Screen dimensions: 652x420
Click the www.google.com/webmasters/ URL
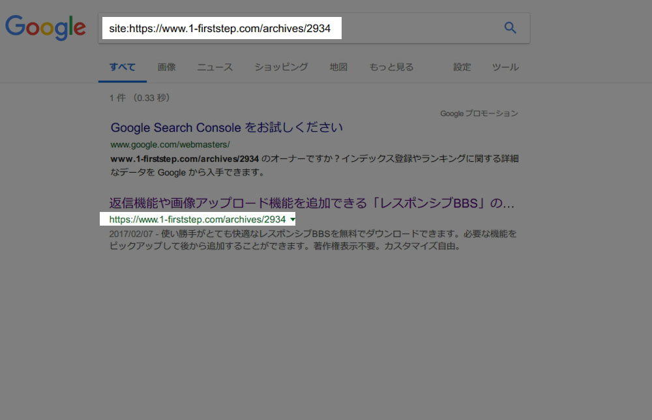[x=170, y=145]
